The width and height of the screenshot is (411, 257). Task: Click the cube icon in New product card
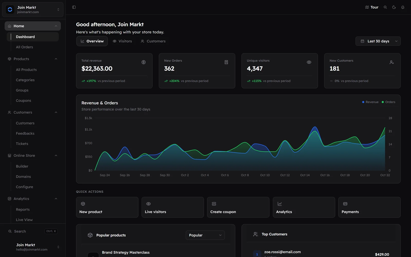83,204
